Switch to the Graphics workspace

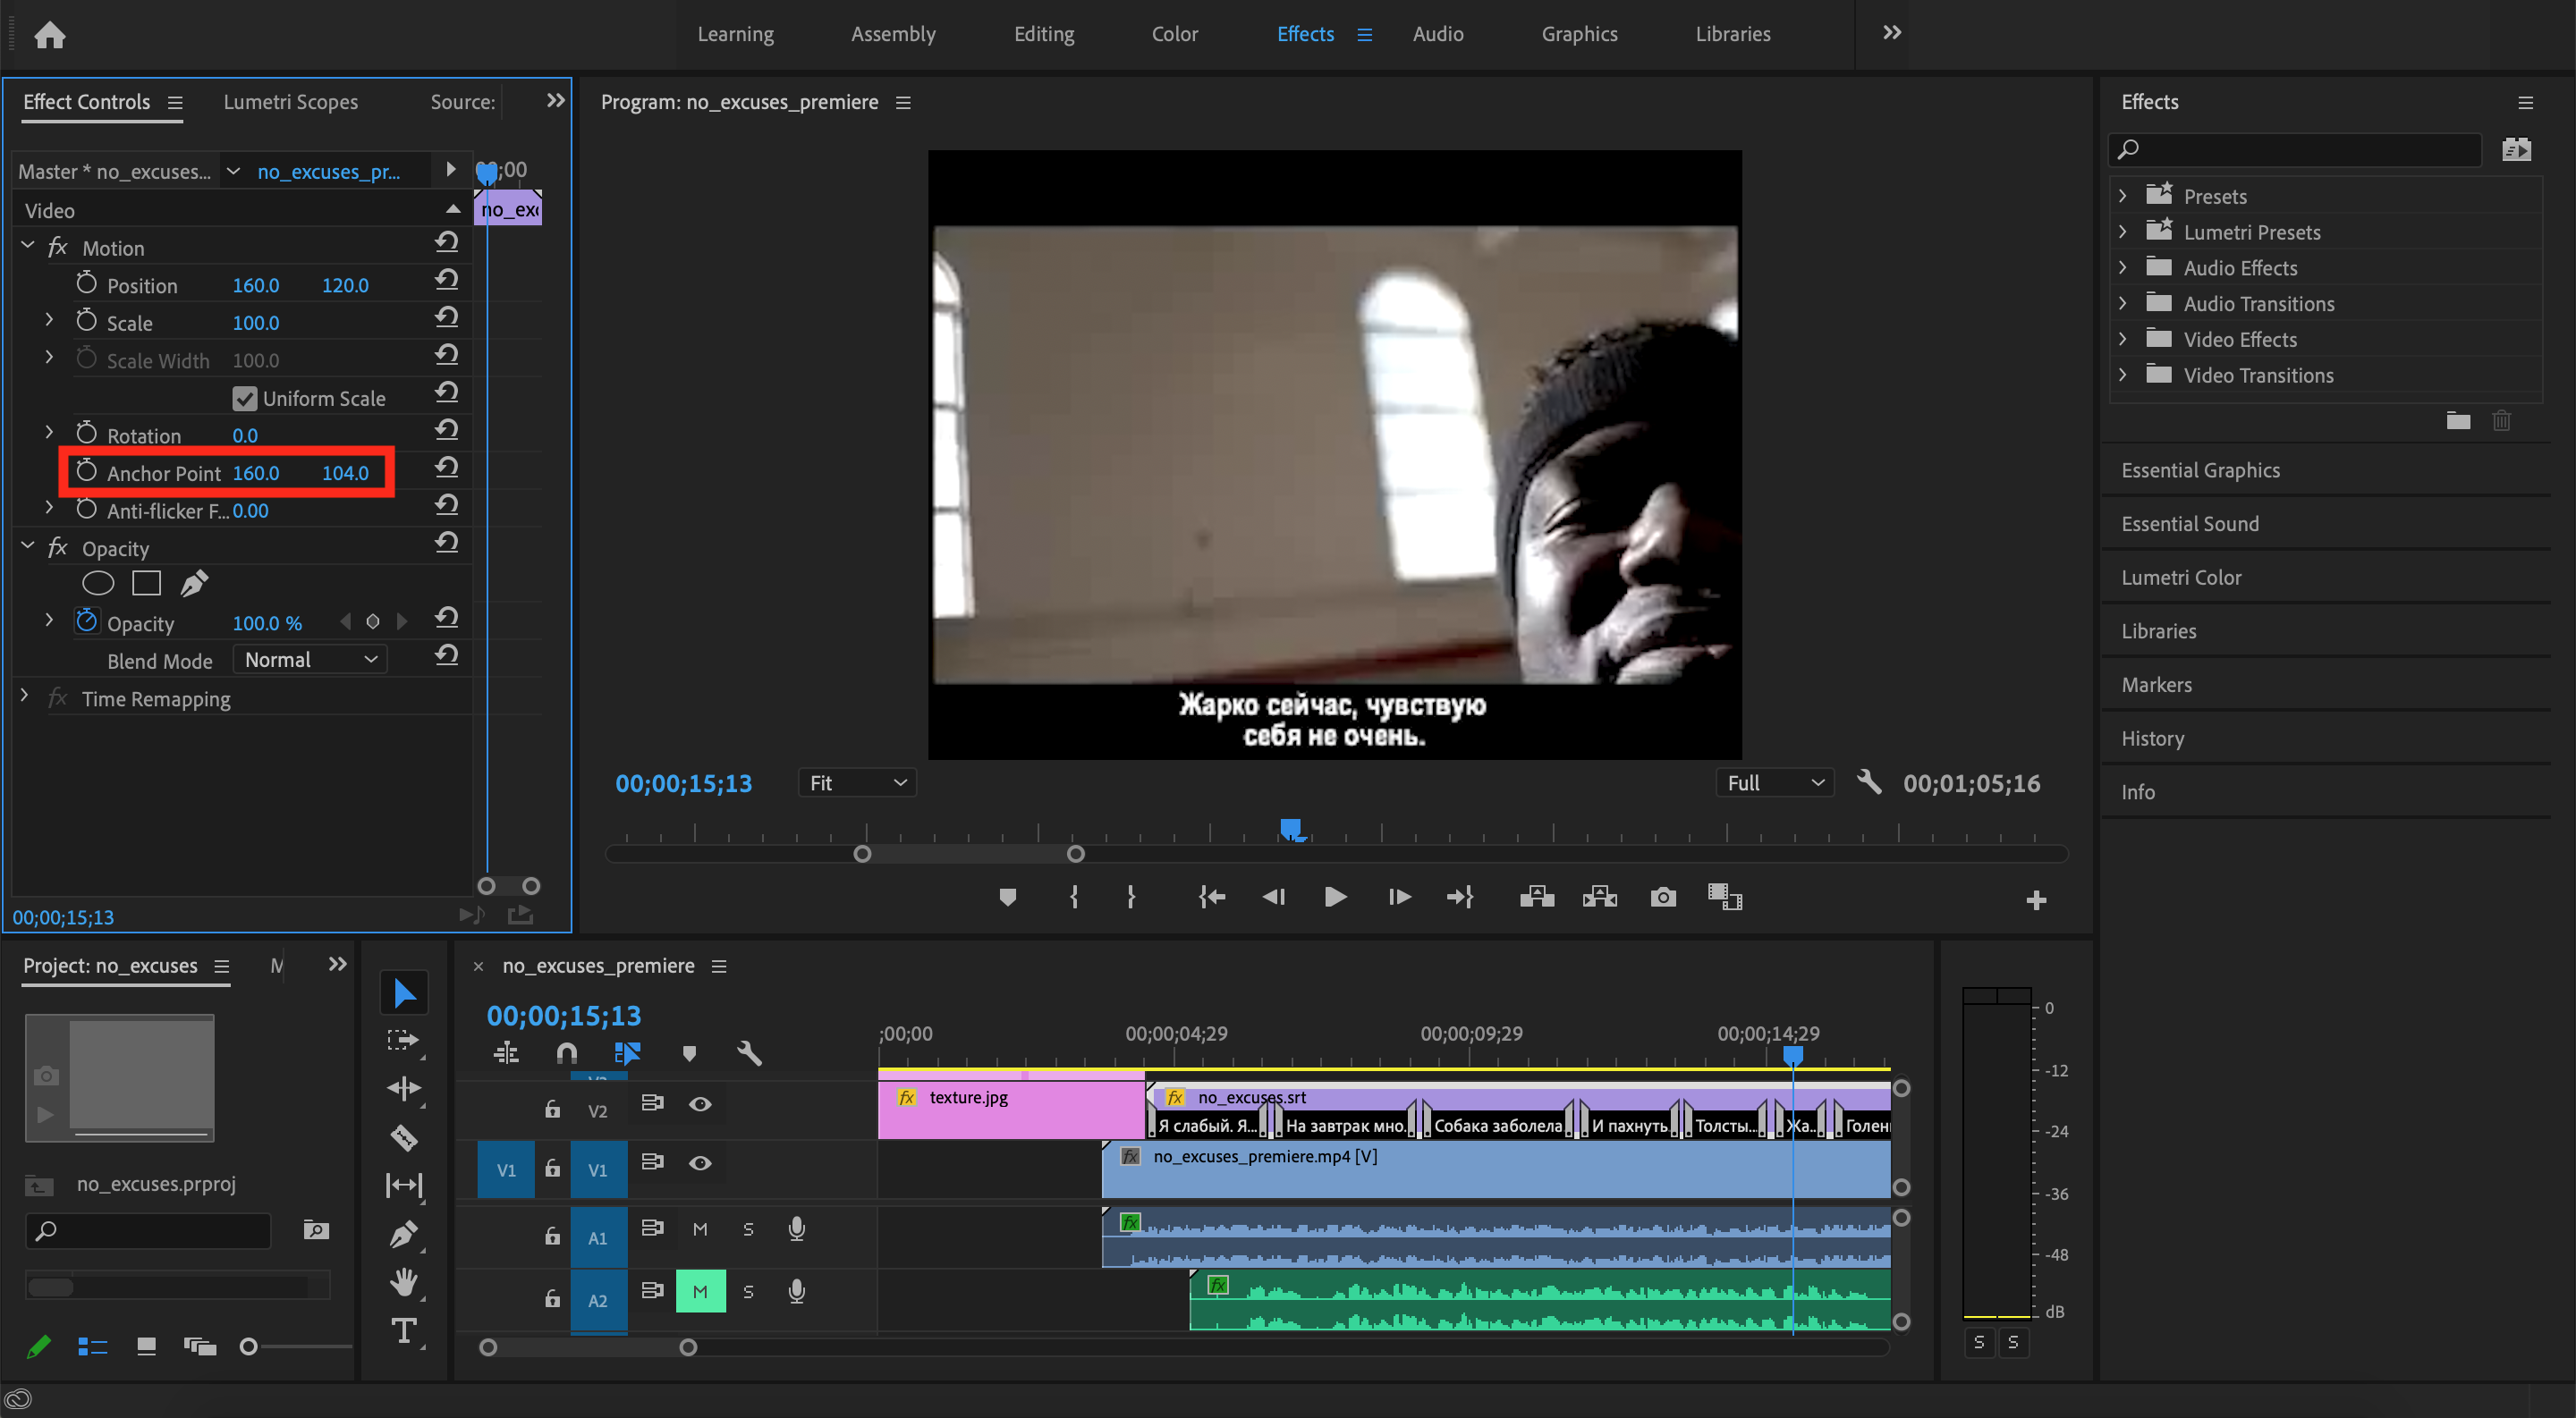(1579, 34)
